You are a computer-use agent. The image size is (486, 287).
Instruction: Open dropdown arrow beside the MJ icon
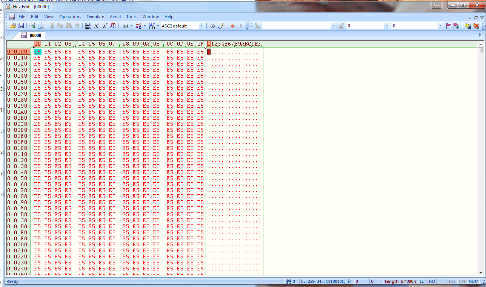click(158, 26)
